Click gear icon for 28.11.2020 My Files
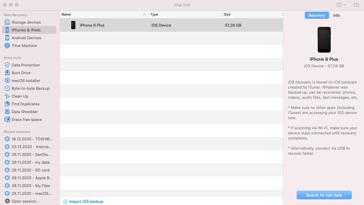The height and width of the screenshot is (205, 364). (x=7, y=186)
